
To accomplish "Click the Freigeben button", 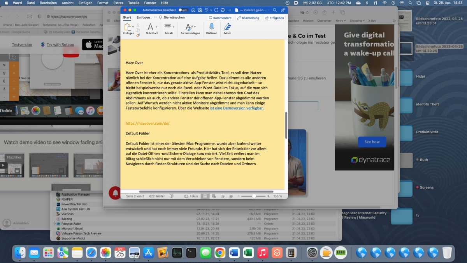I will (274, 18).
